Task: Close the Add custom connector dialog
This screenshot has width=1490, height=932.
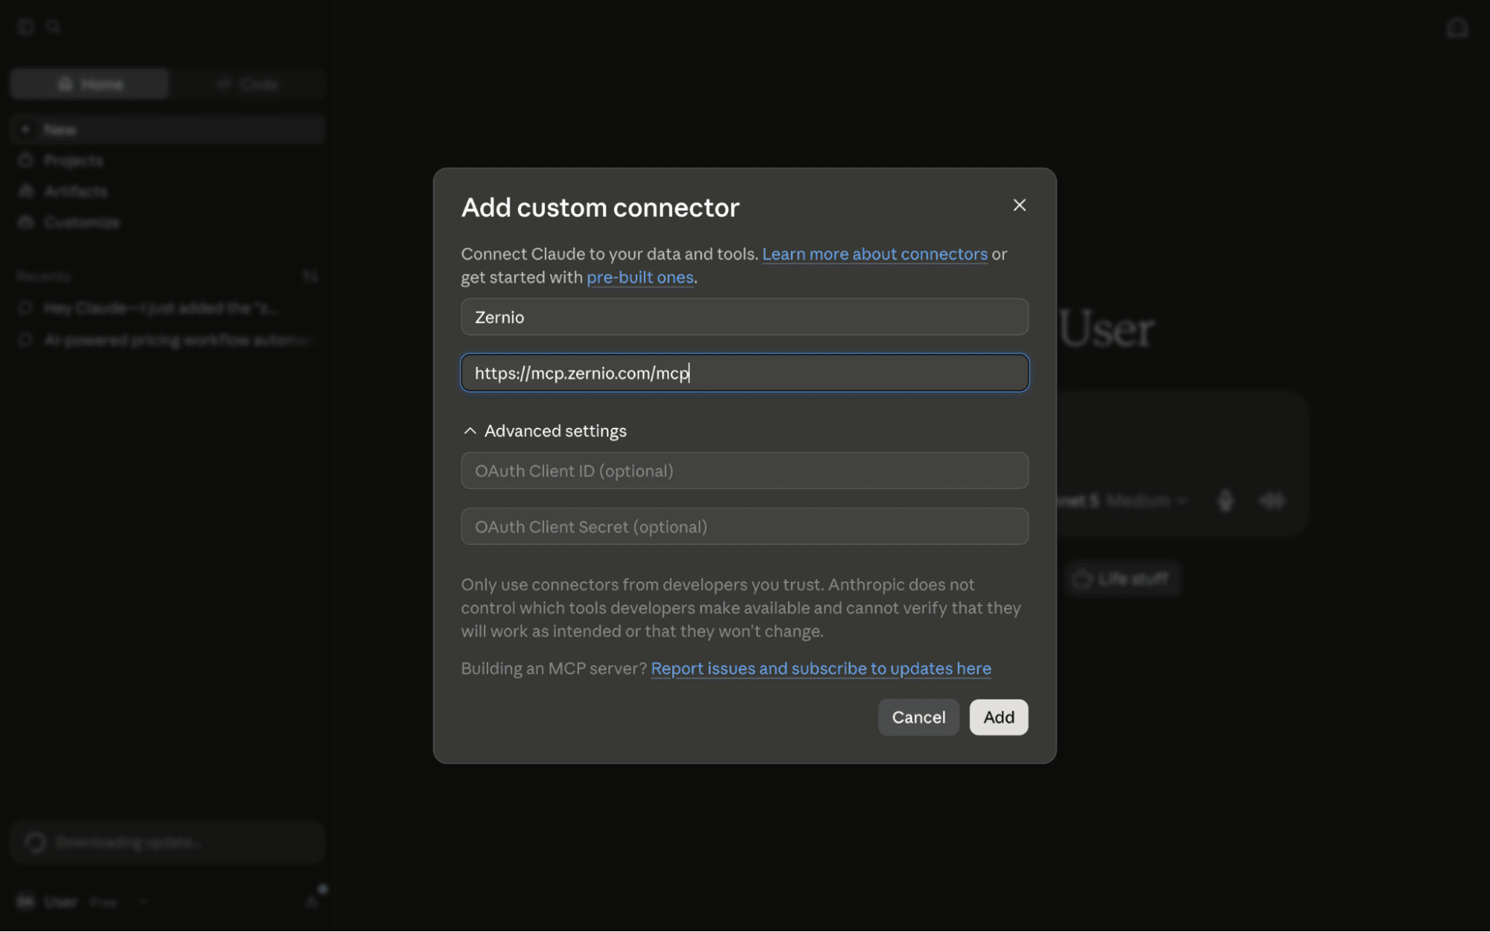Action: click(1019, 205)
